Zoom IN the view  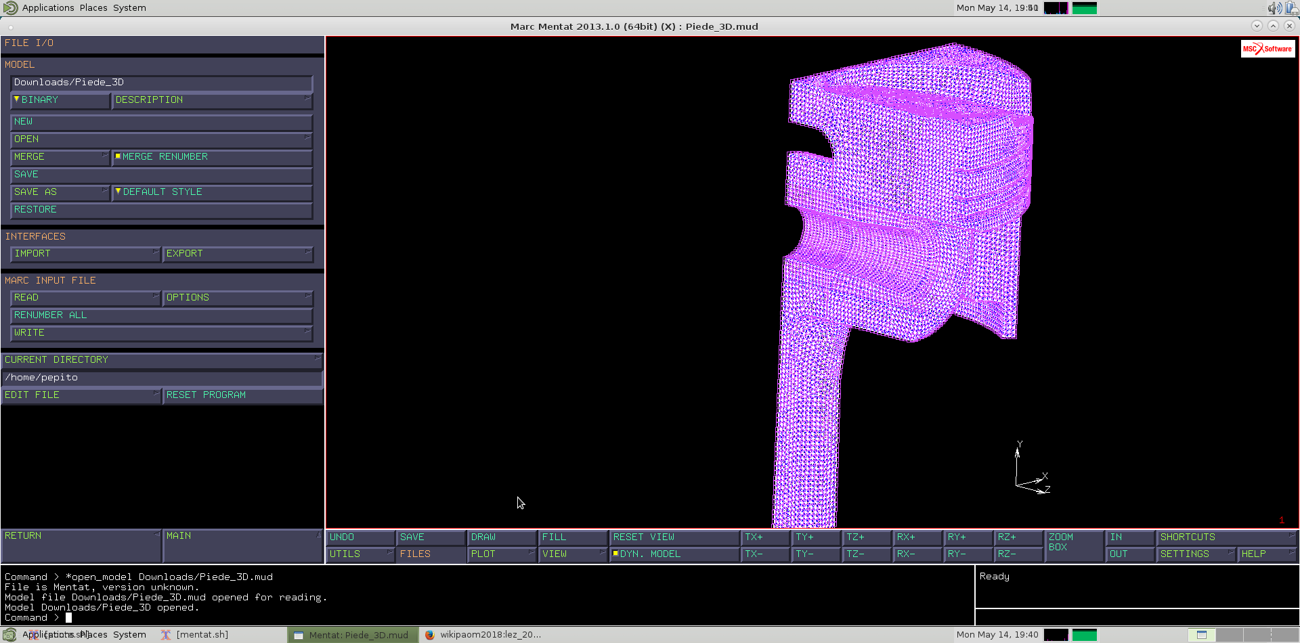pos(1131,537)
